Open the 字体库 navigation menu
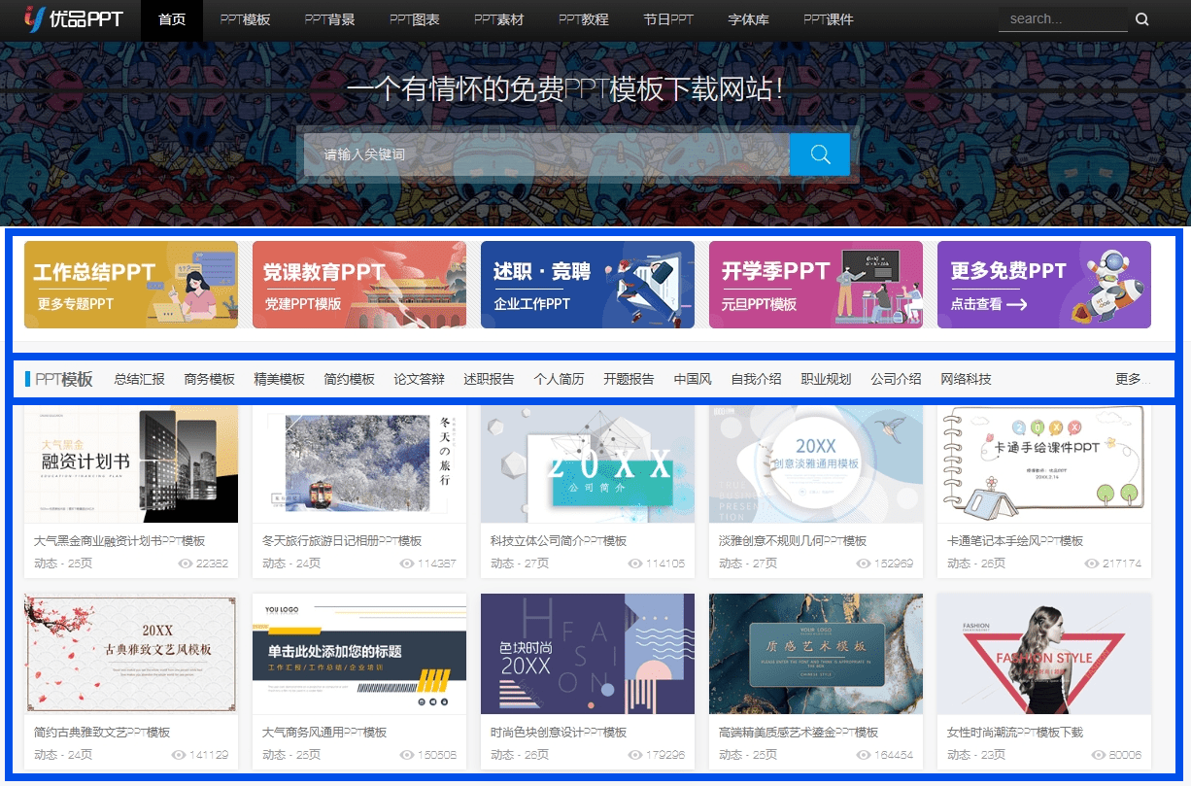 click(x=749, y=19)
